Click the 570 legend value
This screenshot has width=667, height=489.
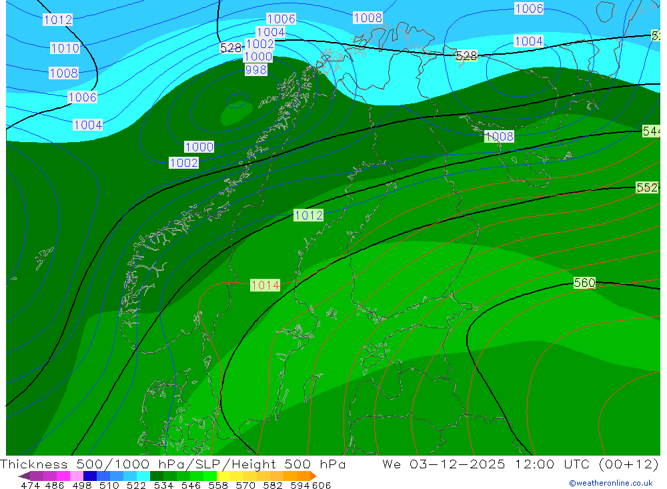pyautogui.click(x=245, y=485)
